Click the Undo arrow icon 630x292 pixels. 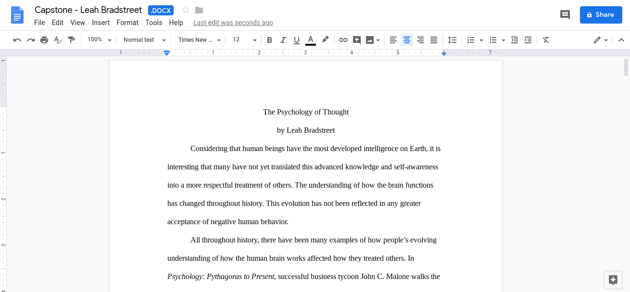click(17, 40)
